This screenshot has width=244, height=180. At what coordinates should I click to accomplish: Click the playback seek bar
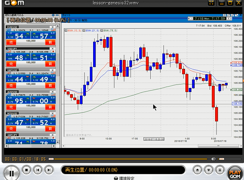tap(128, 159)
